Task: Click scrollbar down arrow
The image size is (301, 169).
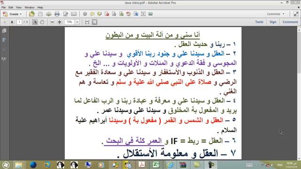Action: [299, 159]
